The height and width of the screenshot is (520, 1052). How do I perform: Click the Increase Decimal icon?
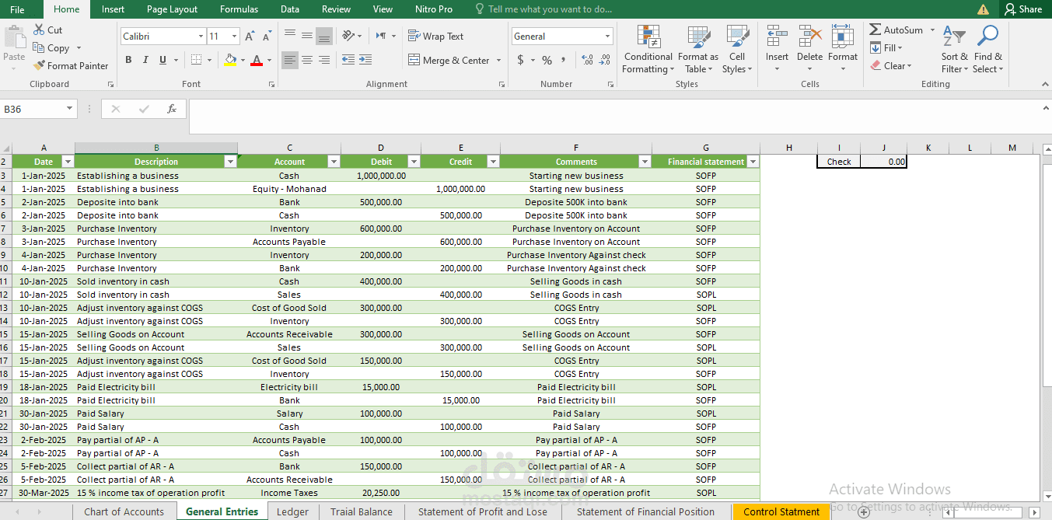(587, 60)
